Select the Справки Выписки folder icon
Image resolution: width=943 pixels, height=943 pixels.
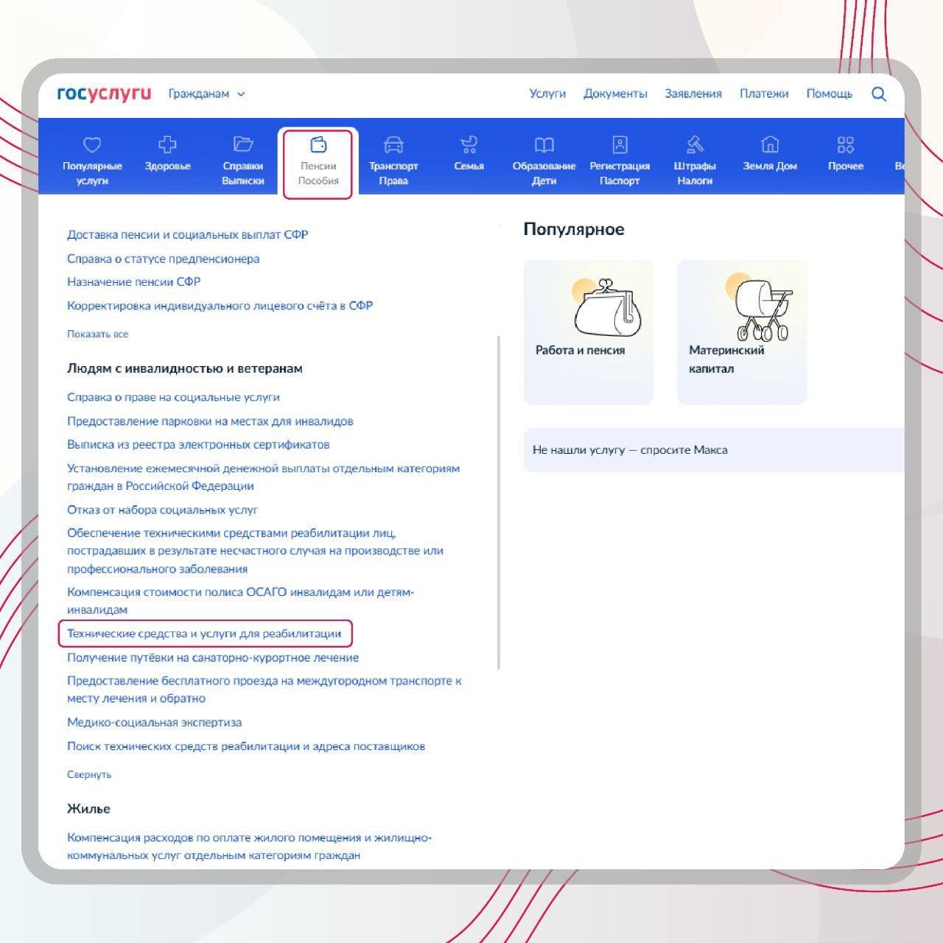(x=243, y=144)
